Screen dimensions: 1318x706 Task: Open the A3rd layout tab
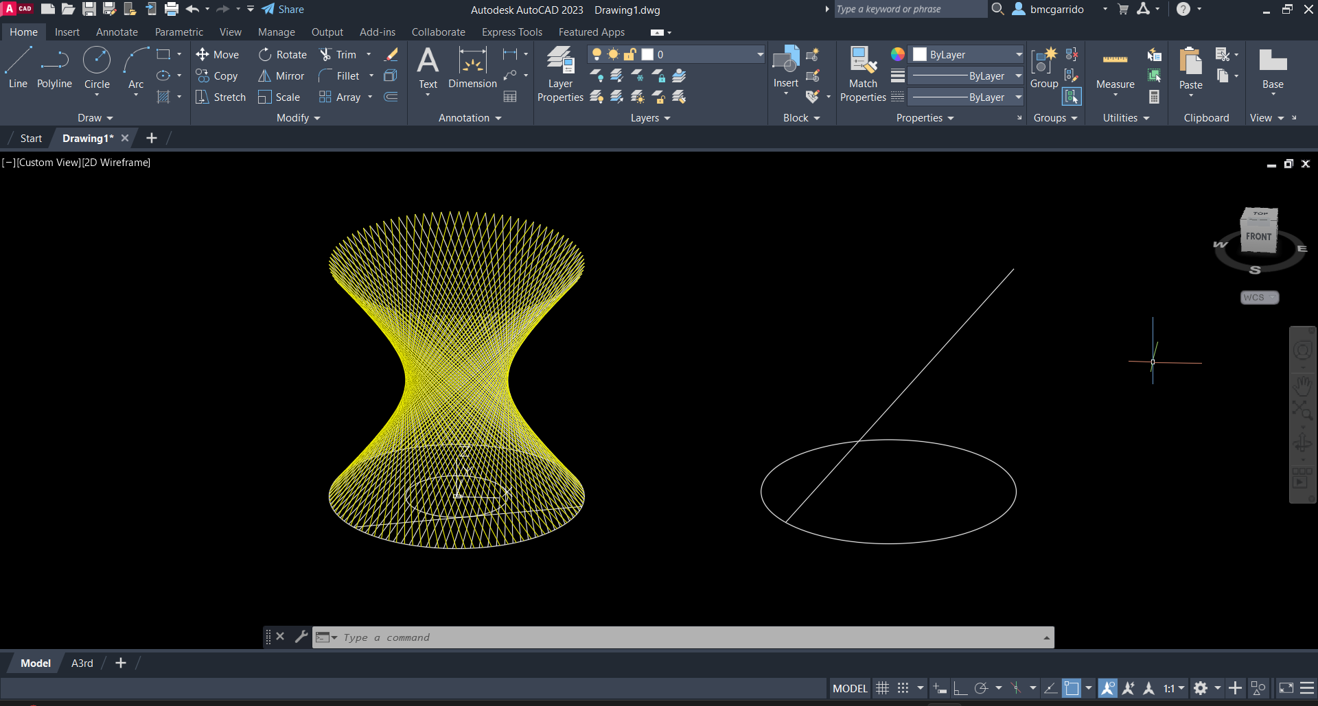[82, 663]
